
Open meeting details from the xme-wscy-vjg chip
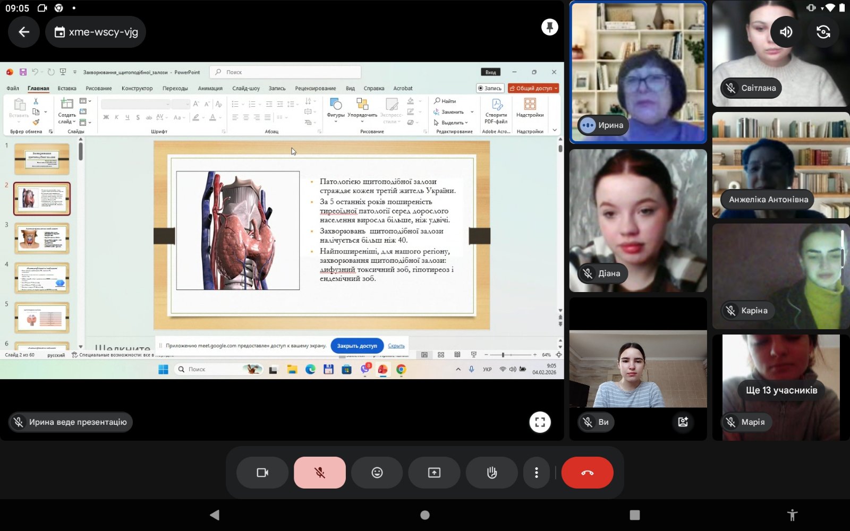tap(96, 32)
